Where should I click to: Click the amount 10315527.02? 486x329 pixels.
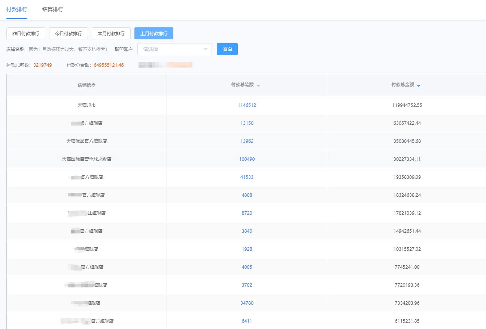407,249
